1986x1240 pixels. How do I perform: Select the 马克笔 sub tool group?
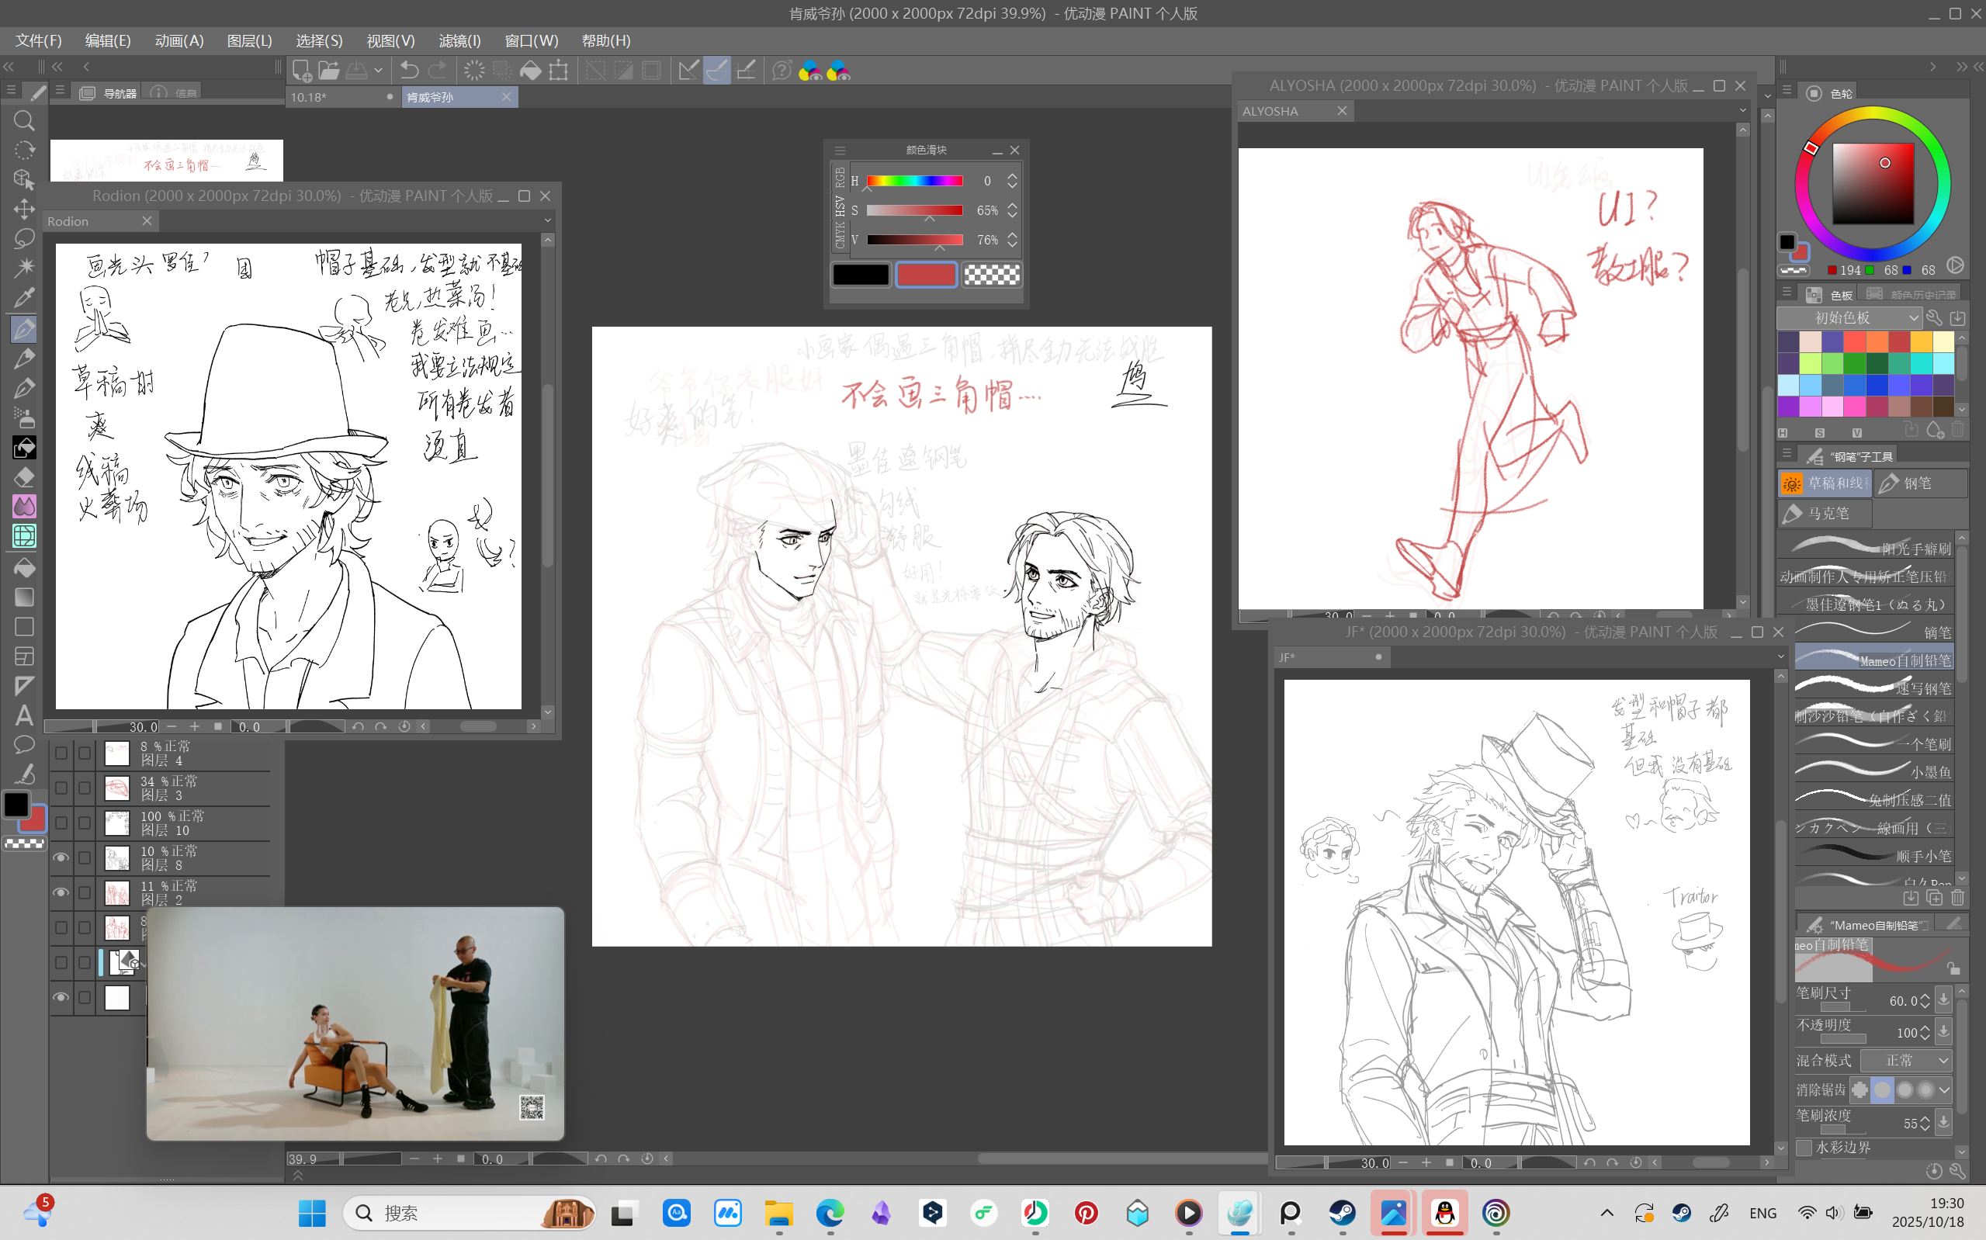click(1825, 514)
